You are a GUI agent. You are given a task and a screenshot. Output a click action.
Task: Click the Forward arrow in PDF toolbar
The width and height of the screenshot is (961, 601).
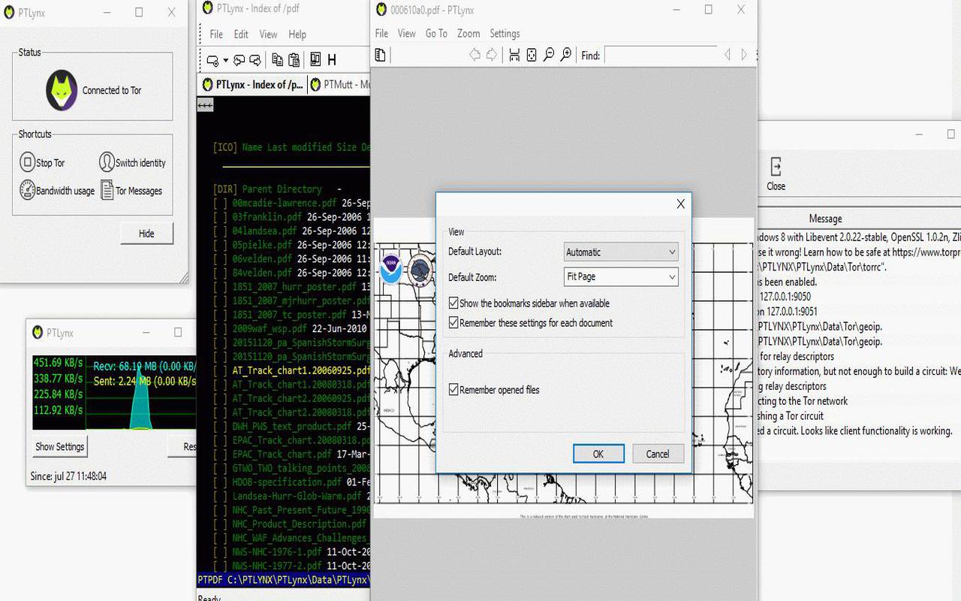pos(492,55)
